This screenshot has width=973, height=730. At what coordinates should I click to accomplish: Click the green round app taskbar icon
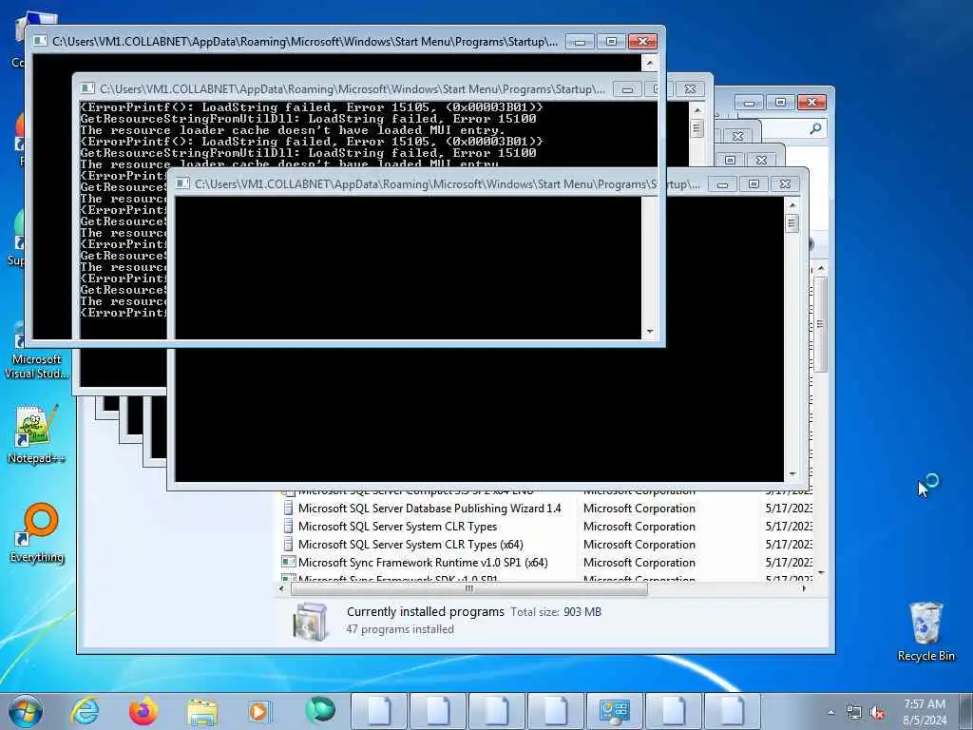319,711
